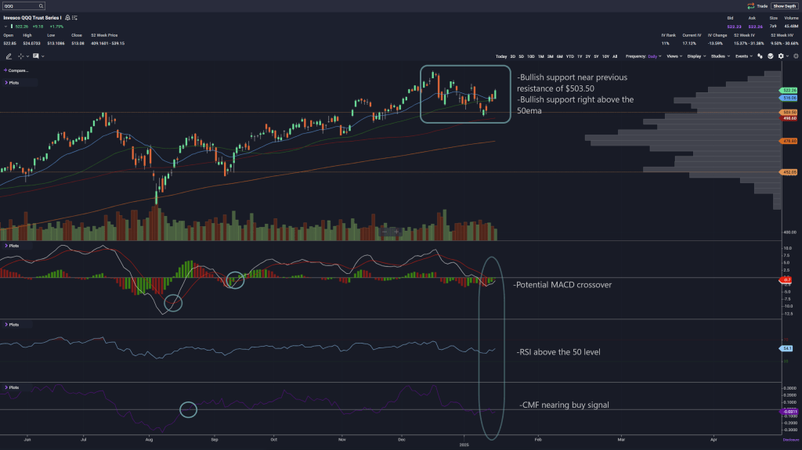Click the purple plus beside Compare
The width and height of the screenshot is (802, 450).
pyautogui.click(x=5, y=70)
